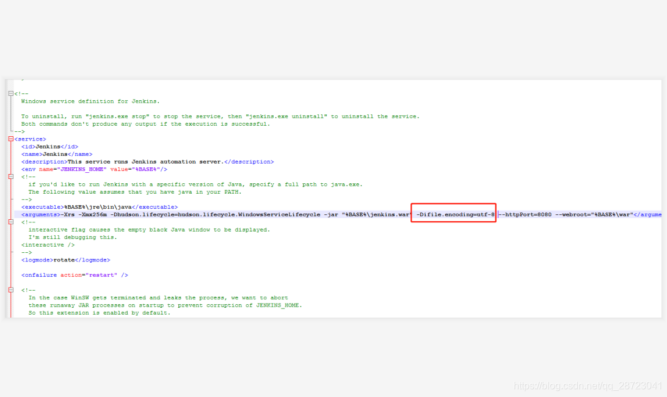Click the line 'I'm still debugging this.'

[x=73, y=238]
